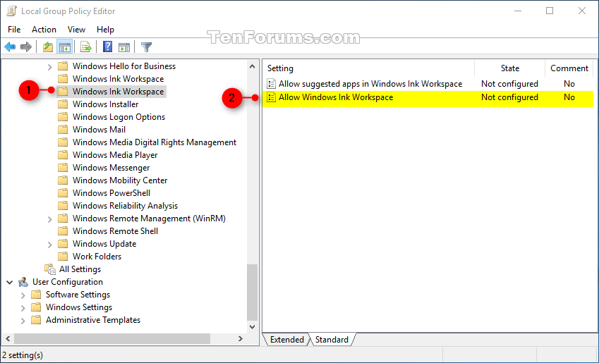This screenshot has width=599, height=363.
Task: Click the folder icon beside Windows Logon Options
Action: coord(63,116)
